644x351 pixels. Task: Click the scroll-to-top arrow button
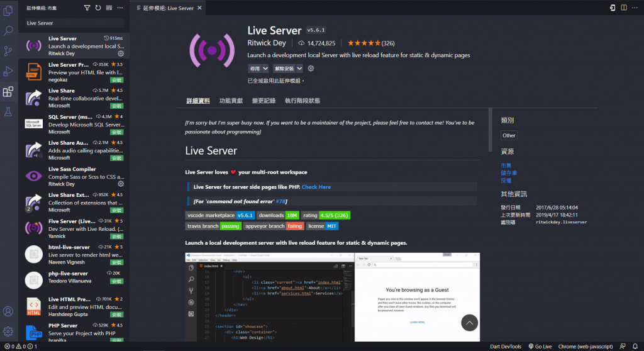pyautogui.click(x=469, y=323)
